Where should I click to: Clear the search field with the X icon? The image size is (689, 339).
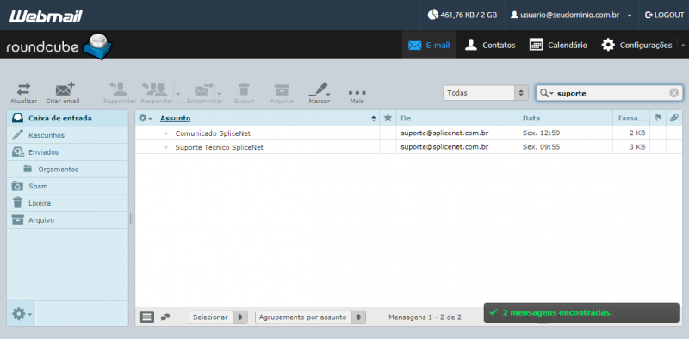[x=673, y=93]
